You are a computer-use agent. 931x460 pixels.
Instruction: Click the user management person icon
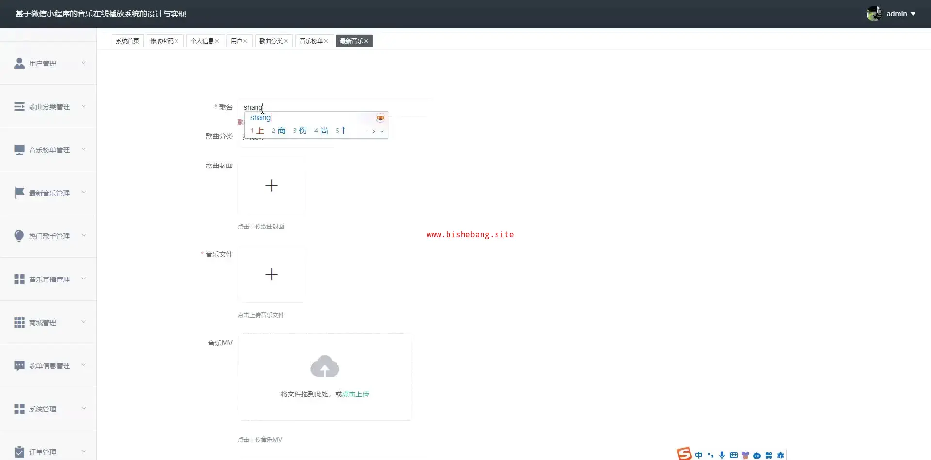coord(19,63)
